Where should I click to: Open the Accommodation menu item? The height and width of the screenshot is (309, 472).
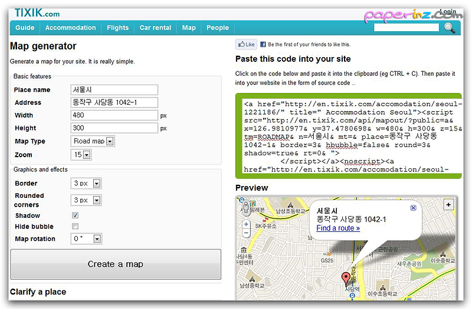pos(70,28)
